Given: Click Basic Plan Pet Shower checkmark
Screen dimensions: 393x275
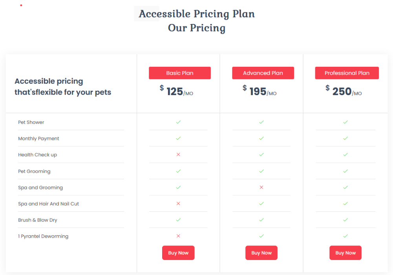Looking at the screenshot, I should click(x=178, y=122).
